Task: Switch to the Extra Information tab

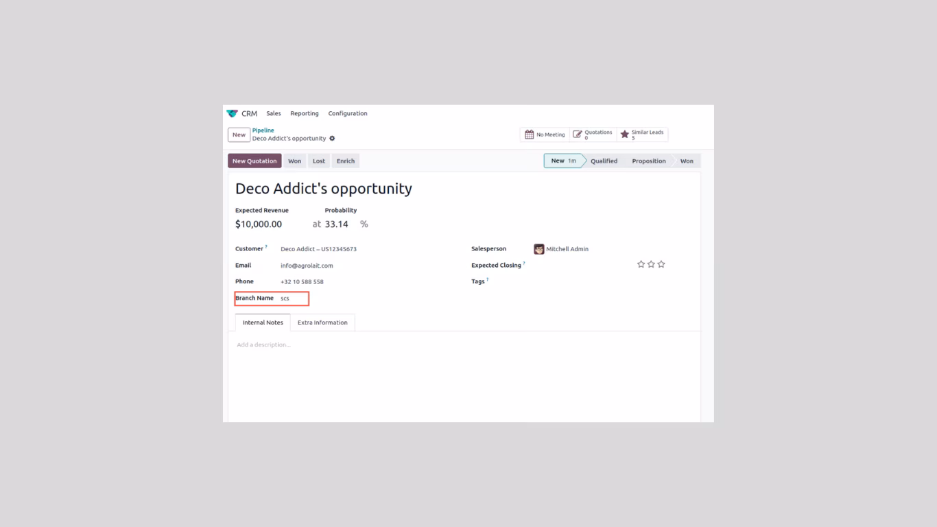Action: click(322, 323)
